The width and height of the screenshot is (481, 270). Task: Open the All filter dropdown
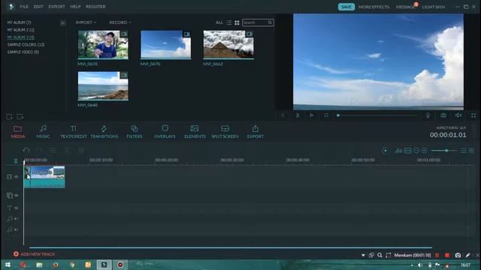(219, 22)
